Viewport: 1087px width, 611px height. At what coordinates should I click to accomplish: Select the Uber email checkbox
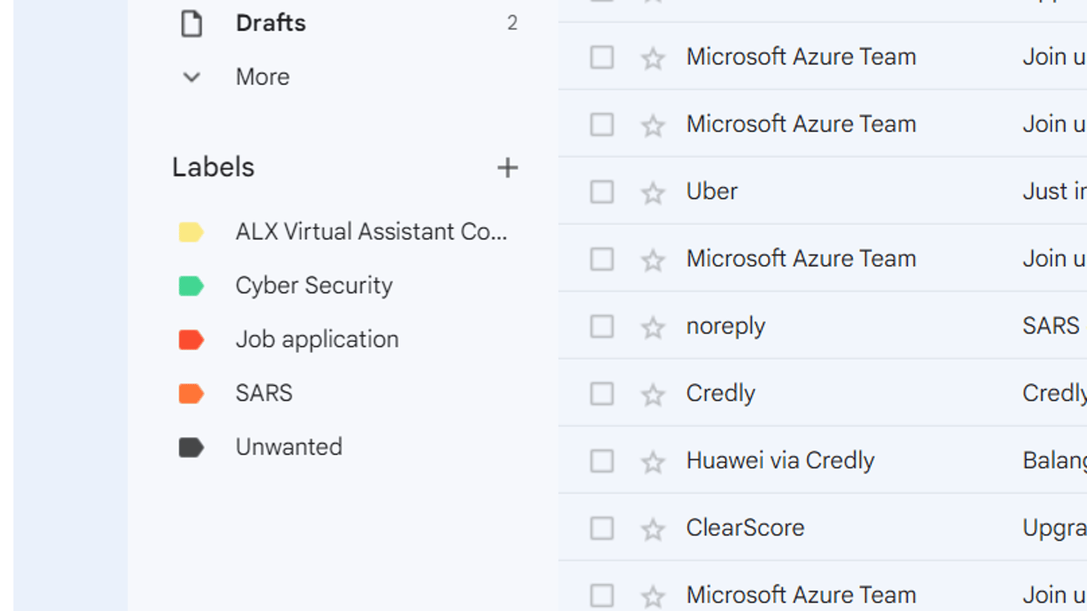pyautogui.click(x=602, y=192)
